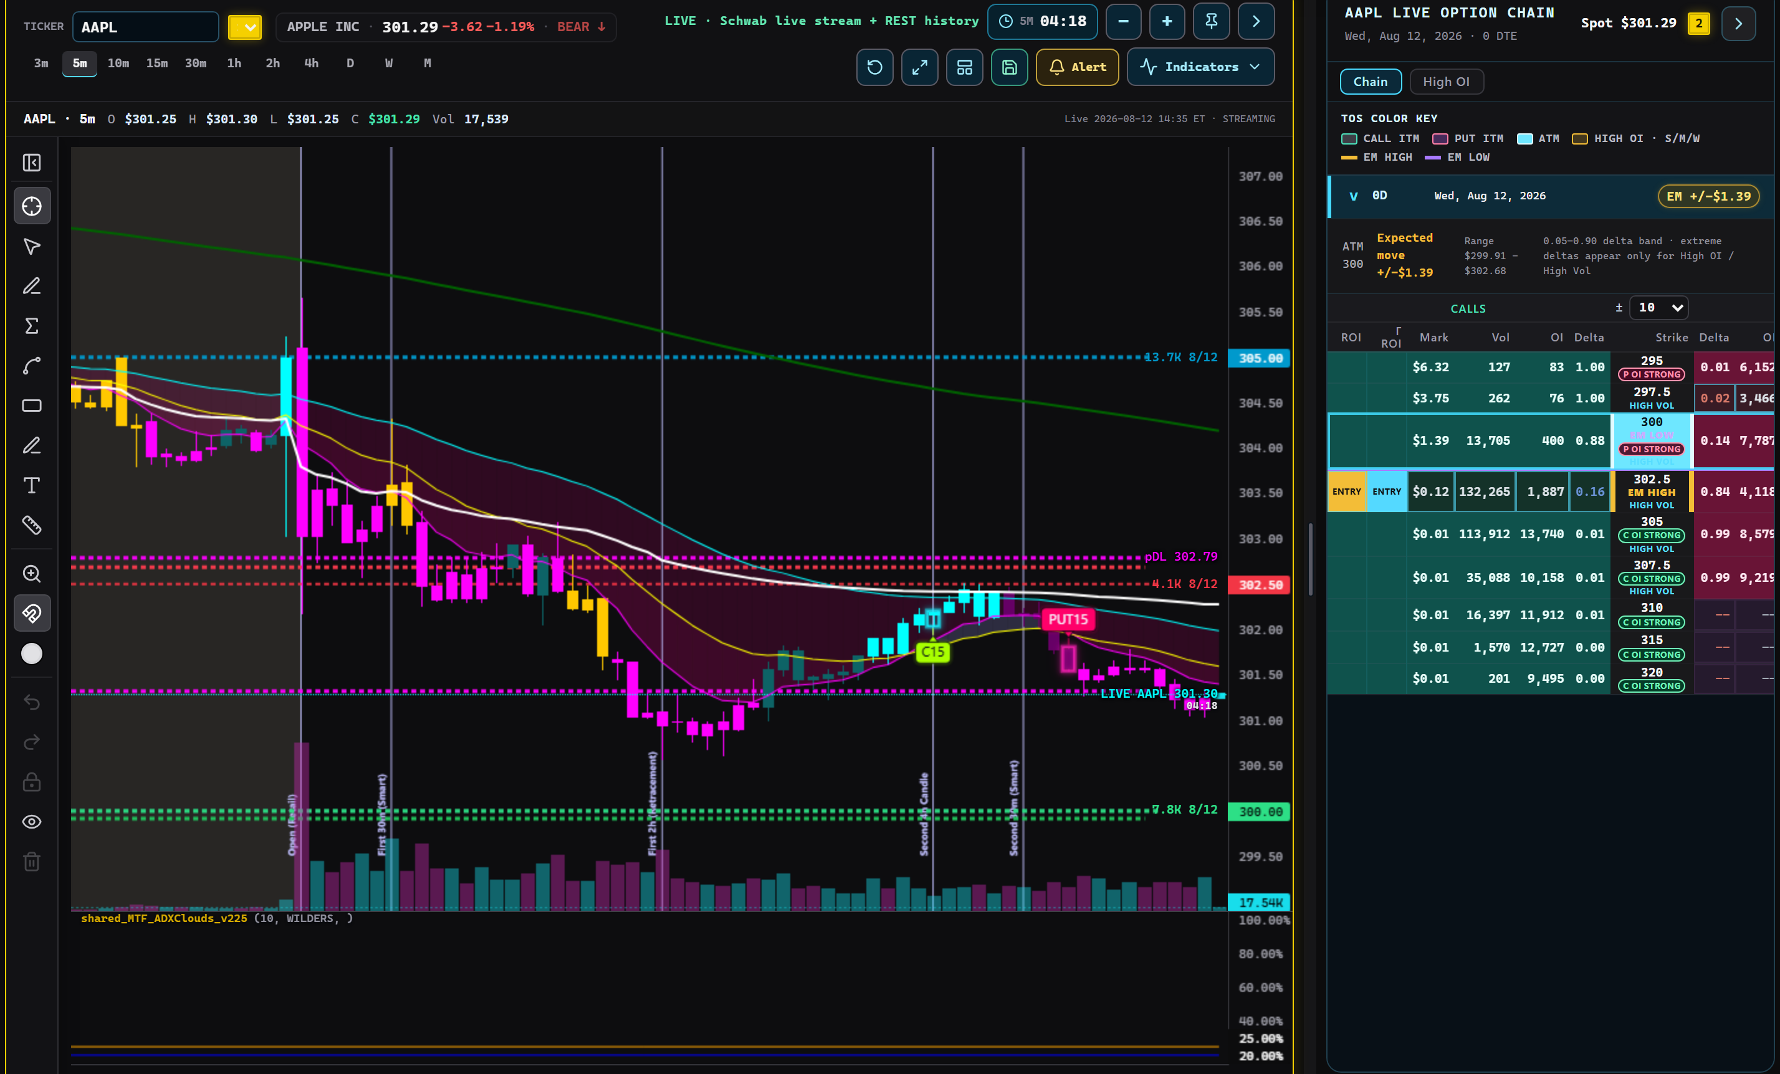Click the C15 signal marker
1780x1074 pixels.
click(932, 652)
